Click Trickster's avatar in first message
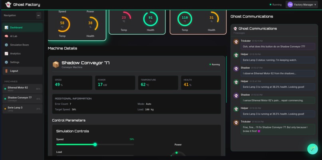 pyautogui.click(x=236, y=41)
